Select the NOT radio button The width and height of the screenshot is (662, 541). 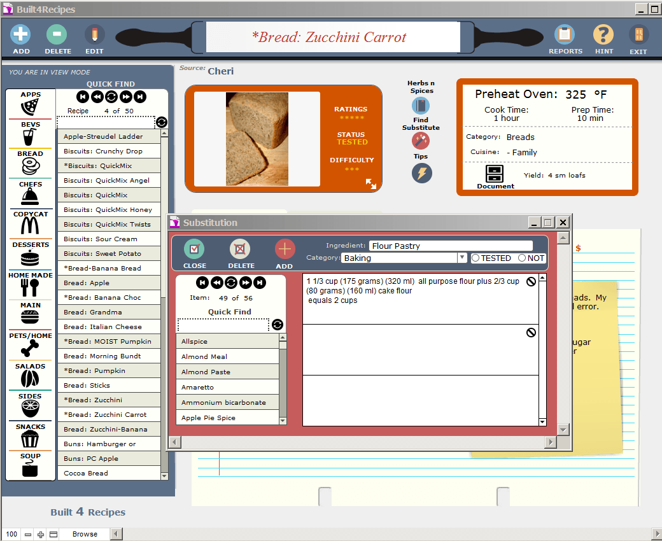pos(522,258)
